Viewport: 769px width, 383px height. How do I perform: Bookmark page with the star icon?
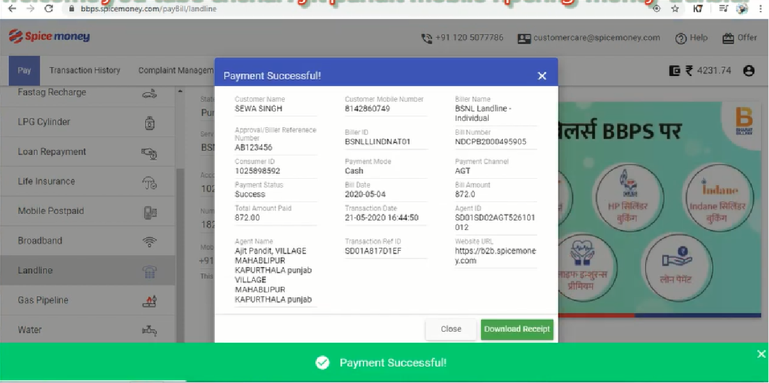coord(675,9)
